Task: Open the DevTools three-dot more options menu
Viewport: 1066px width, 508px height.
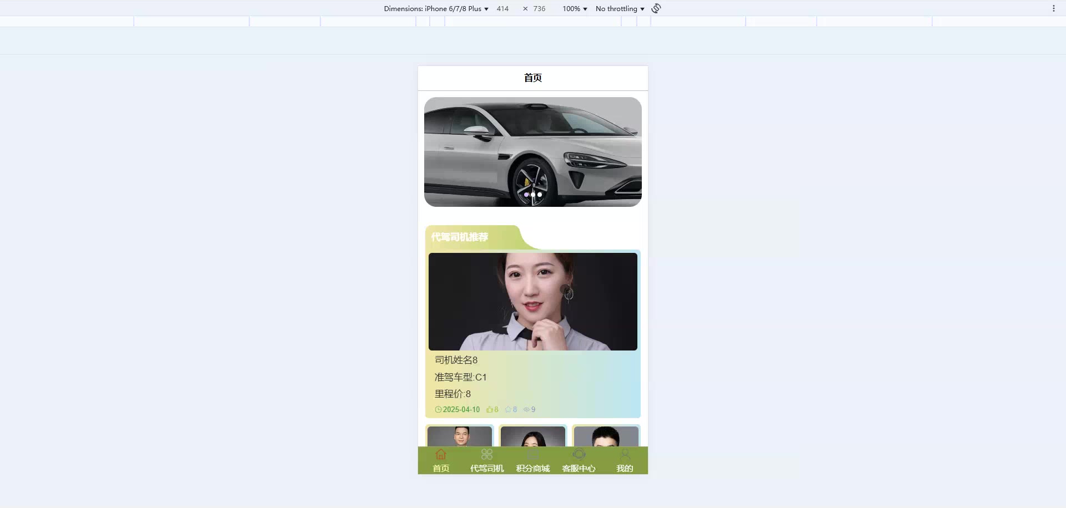Action: 1054,8
